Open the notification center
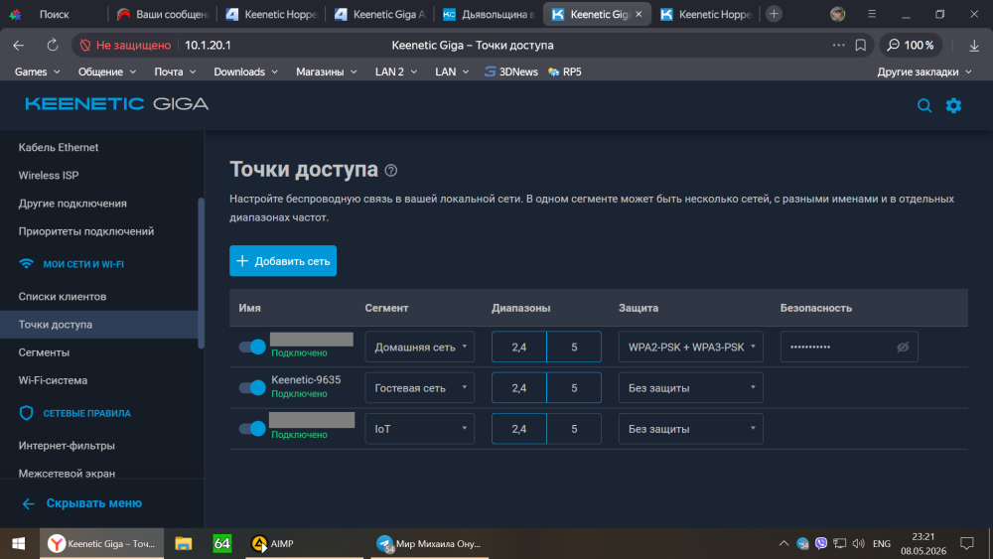The image size is (993, 559). pos(966,543)
